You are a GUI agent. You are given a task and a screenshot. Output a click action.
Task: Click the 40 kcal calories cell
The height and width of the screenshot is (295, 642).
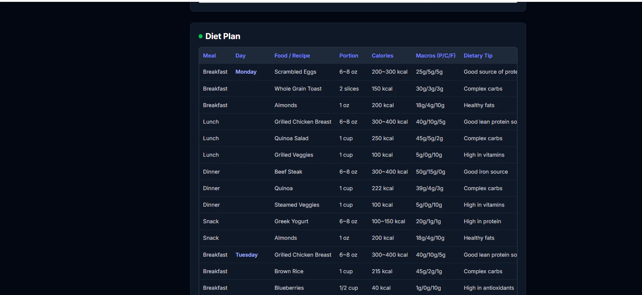(381, 288)
